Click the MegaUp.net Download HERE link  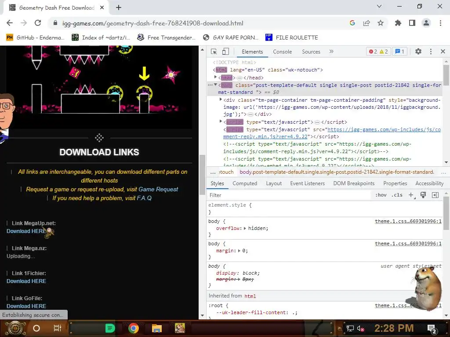tap(26, 231)
